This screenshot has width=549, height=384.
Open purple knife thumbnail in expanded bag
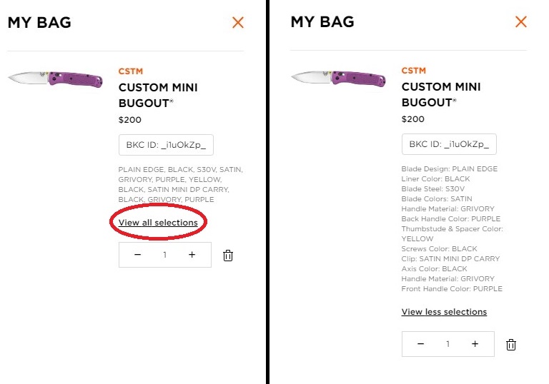pos(339,78)
